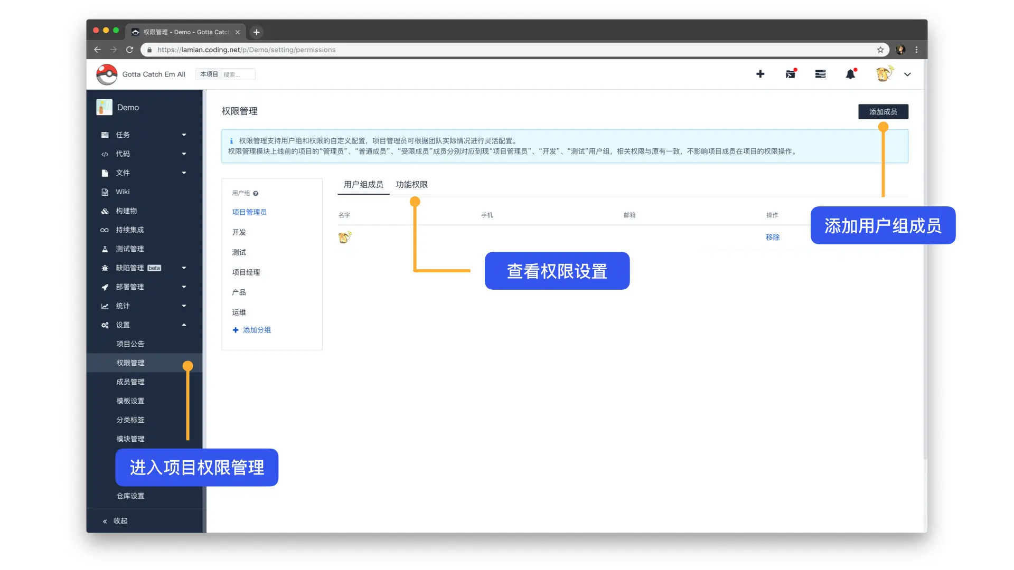The image size is (1014, 570).
Task: Click the project search input field
Action: pyautogui.click(x=238, y=74)
